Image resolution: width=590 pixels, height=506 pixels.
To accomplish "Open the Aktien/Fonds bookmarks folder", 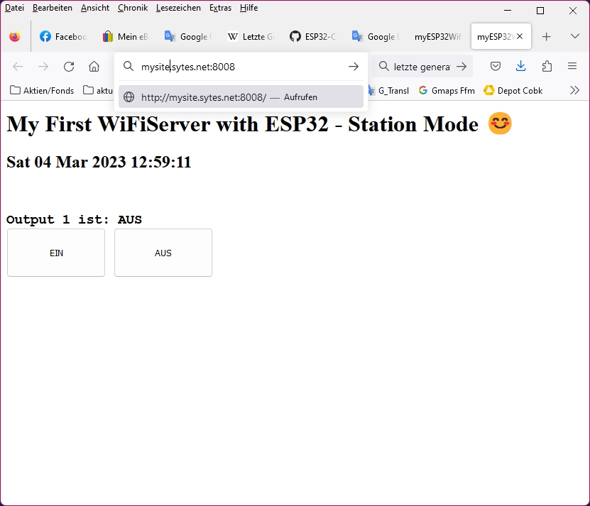I will (41, 90).
